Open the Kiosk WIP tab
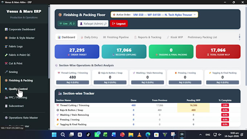Viewport: 247px width, 139px height. point(175,37)
